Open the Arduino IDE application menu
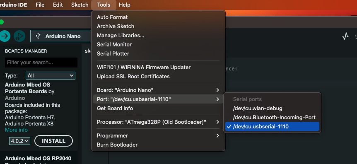This screenshot has width=357, height=164. click(x=13, y=5)
